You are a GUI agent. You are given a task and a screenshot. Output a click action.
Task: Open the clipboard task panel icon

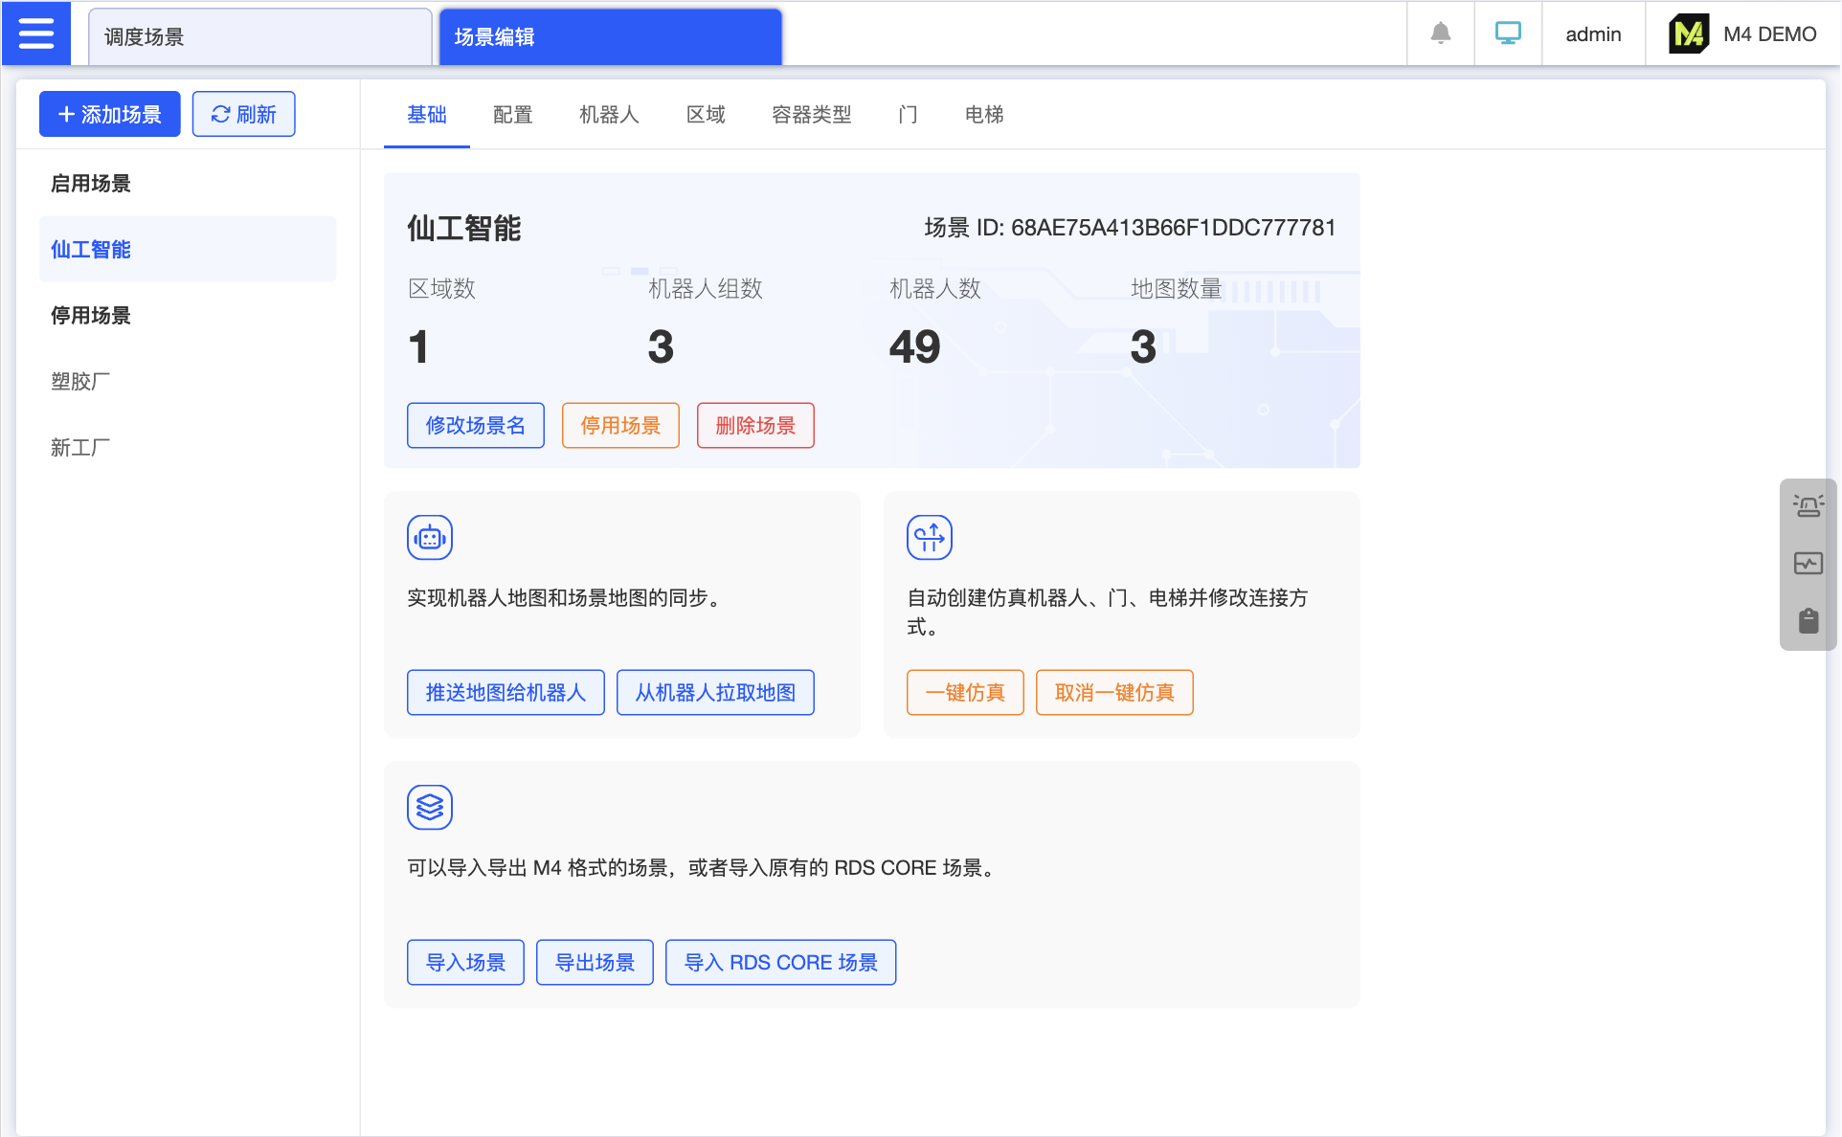[1808, 621]
